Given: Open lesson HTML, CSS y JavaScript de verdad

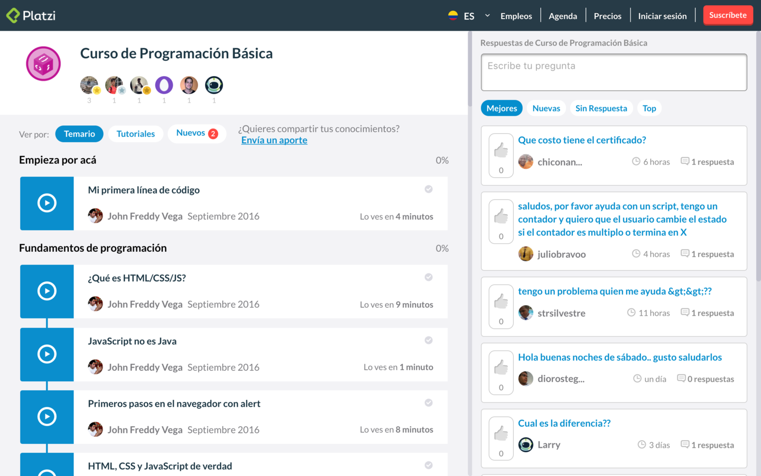Looking at the screenshot, I should [x=160, y=466].
